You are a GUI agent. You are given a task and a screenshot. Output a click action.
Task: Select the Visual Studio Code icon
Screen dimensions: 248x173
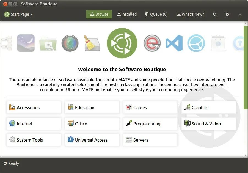coord(174,43)
